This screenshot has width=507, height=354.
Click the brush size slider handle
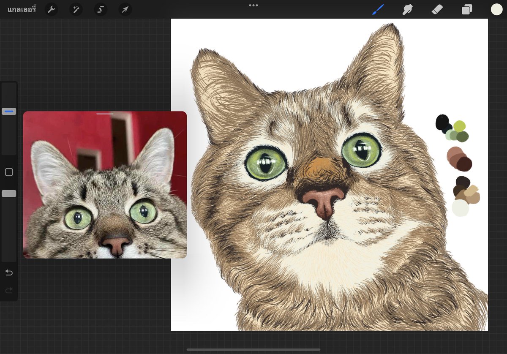9,112
